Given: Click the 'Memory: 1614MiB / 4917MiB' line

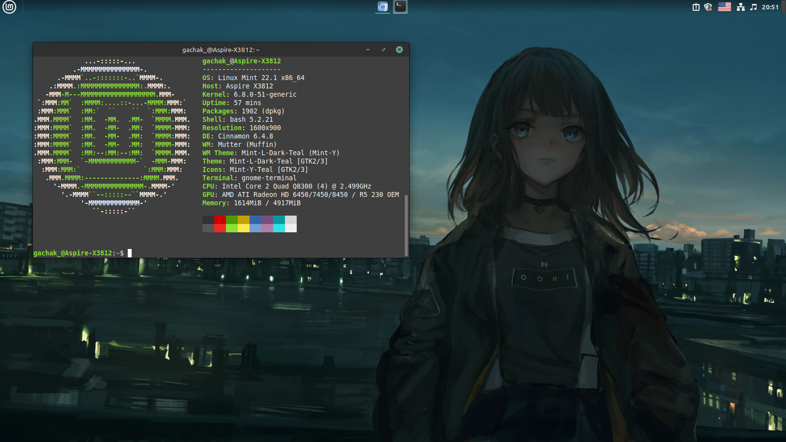Looking at the screenshot, I should (252, 203).
